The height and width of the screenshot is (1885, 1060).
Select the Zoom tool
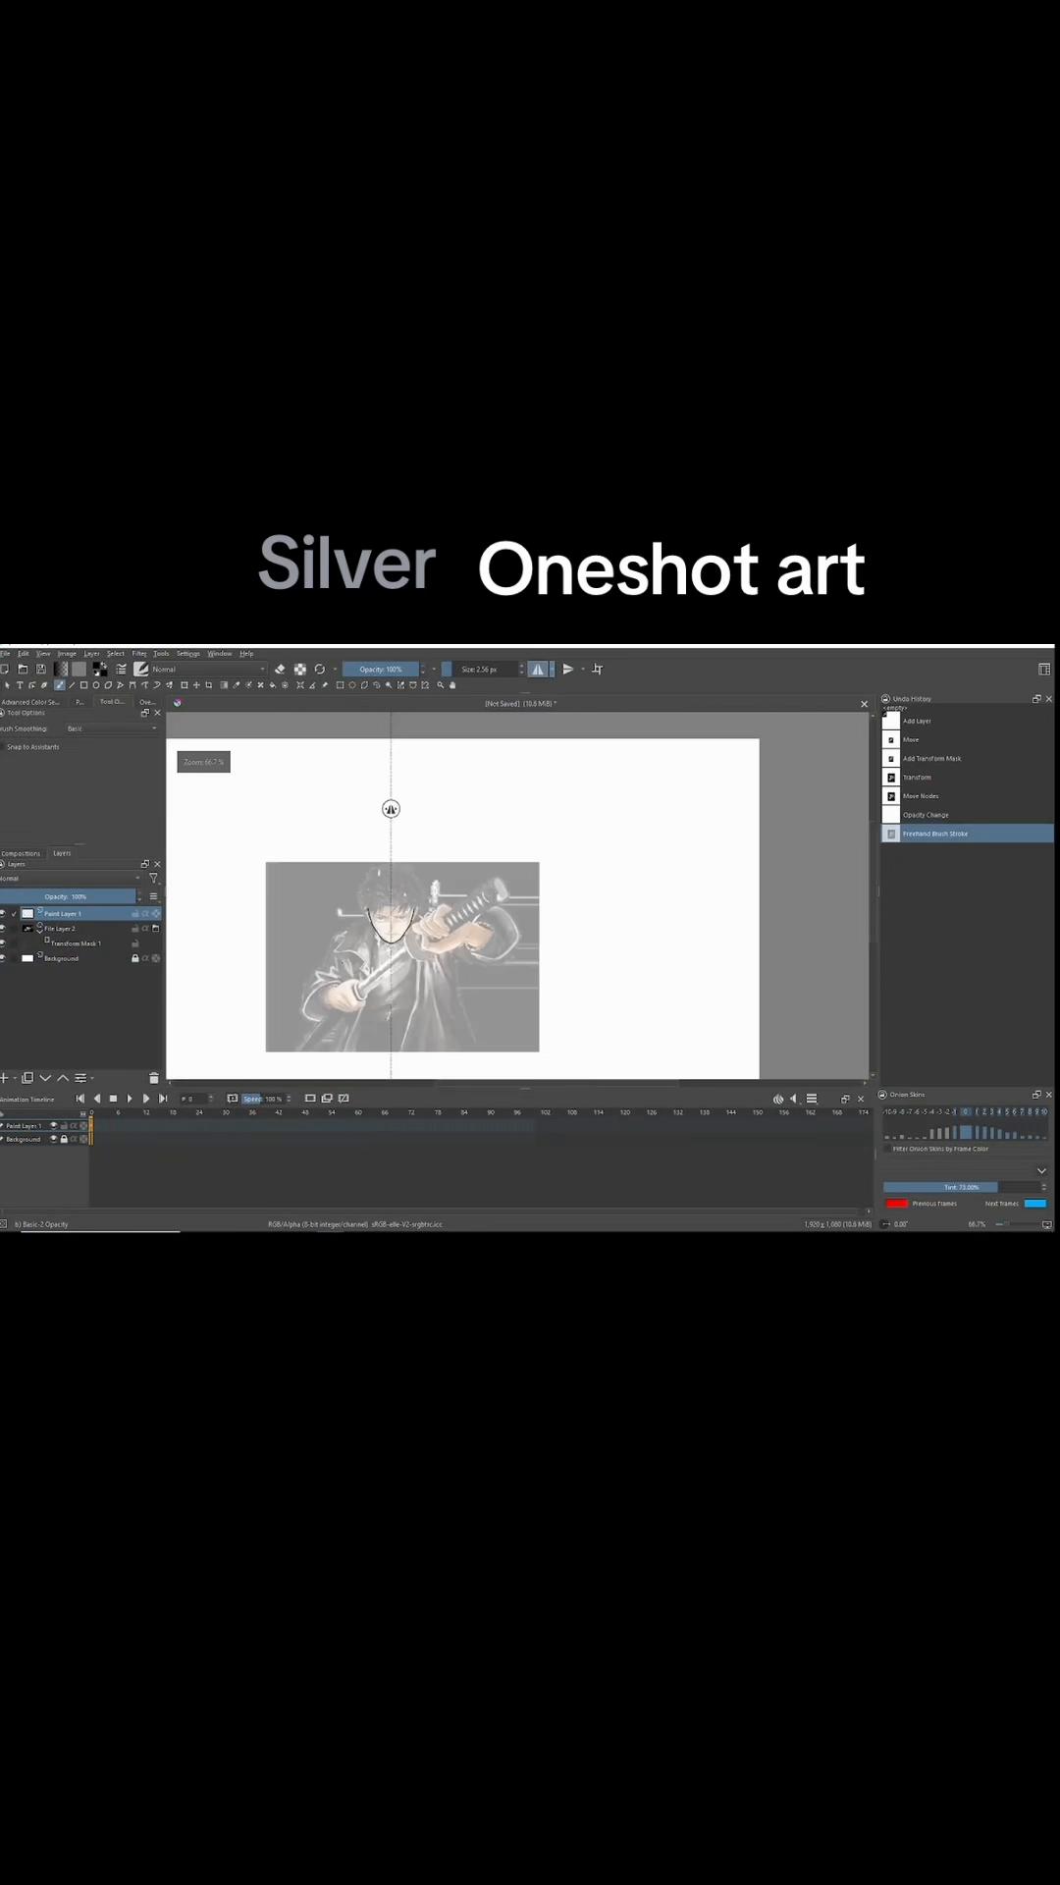tap(441, 685)
